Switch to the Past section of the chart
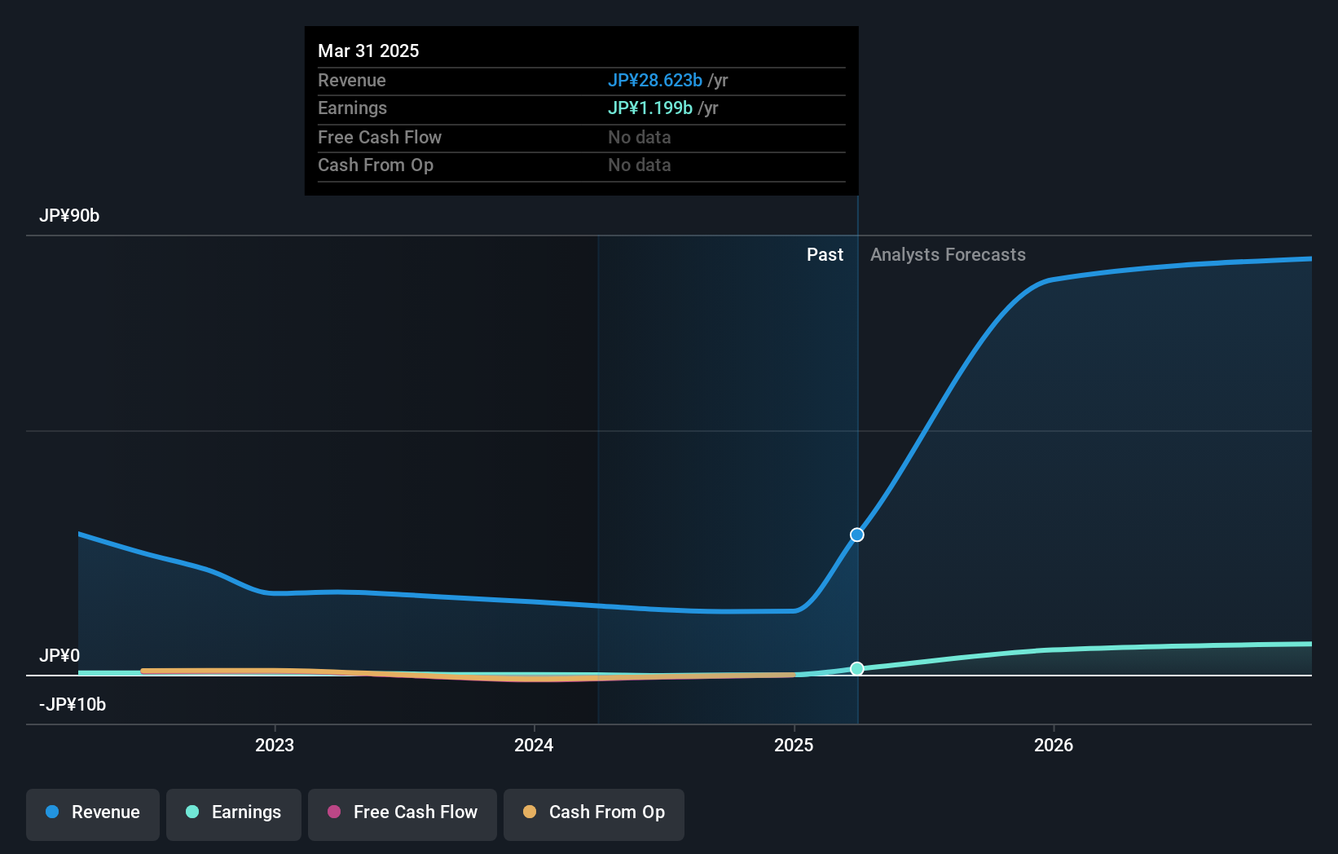 pos(825,254)
